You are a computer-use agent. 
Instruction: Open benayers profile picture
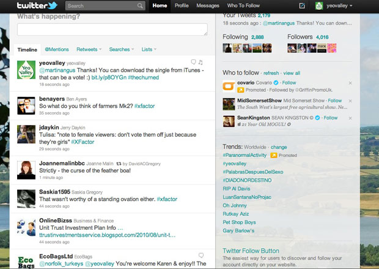(x=26, y=105)
